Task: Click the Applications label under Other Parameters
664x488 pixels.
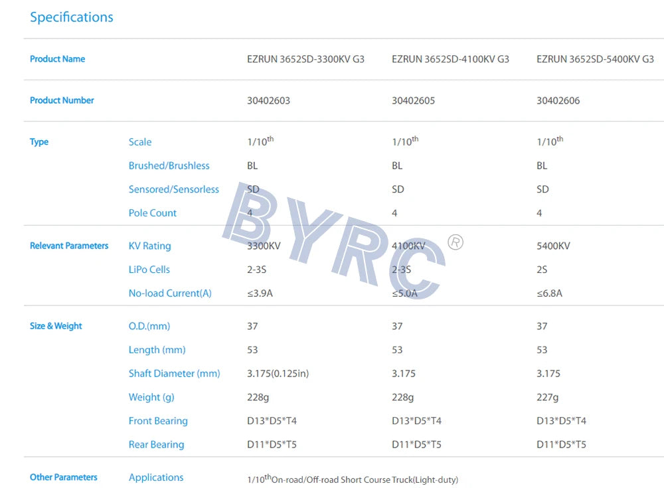Action: click(x=156, y=477)
